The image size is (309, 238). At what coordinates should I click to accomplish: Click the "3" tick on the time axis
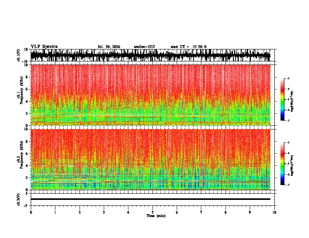coord(104,212)
